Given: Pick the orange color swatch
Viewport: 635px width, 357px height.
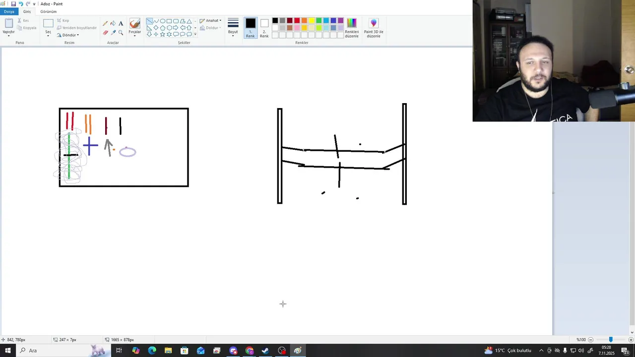Looking at the screenshot, I should click(304, 21).
